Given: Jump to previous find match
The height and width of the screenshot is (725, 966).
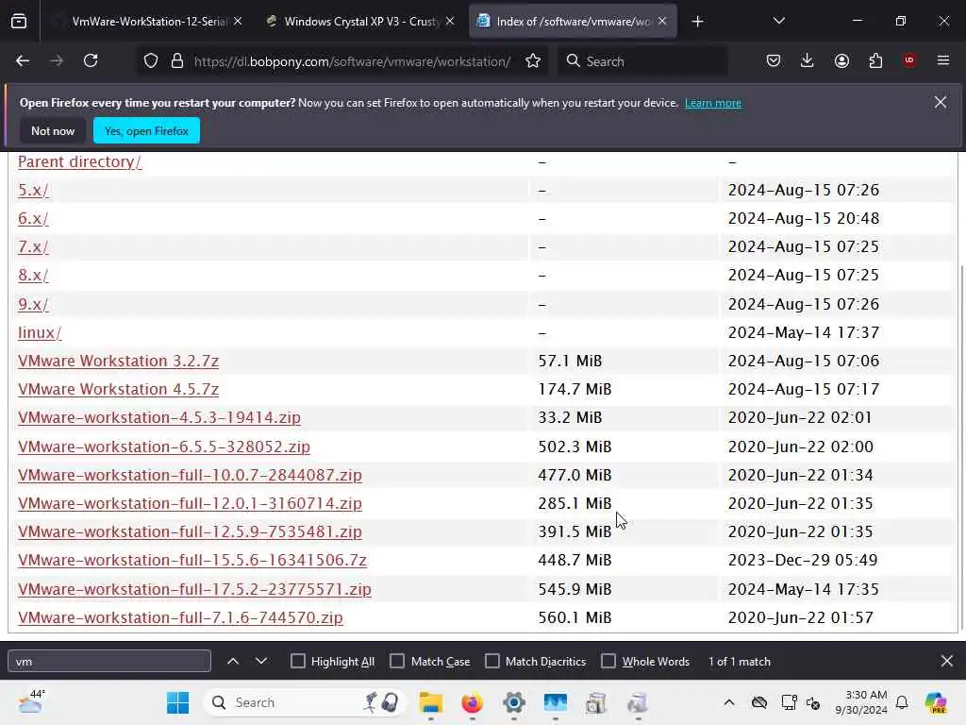Looking at the screenshot, I should pos(233,662).
